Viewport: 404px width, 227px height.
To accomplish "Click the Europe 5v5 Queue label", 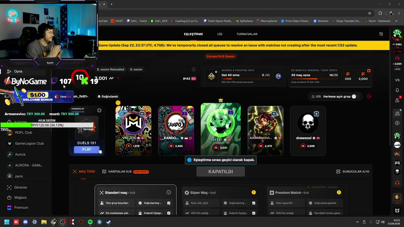I will click(x=221, y=56).
